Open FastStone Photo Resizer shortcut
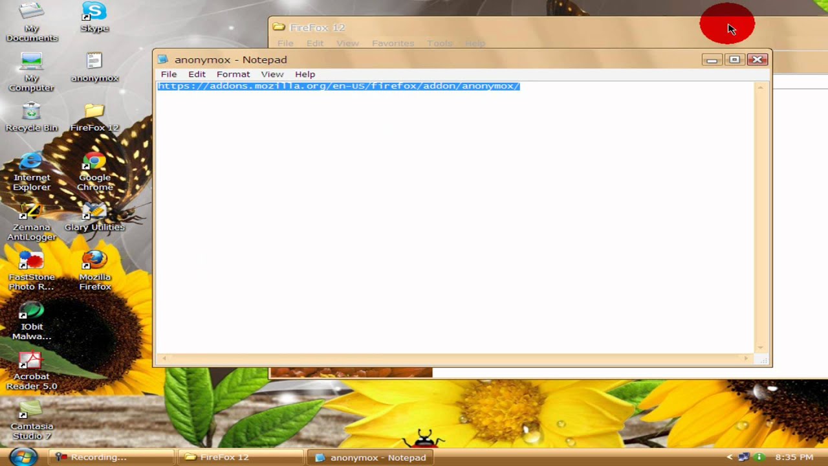 [31, 271]
